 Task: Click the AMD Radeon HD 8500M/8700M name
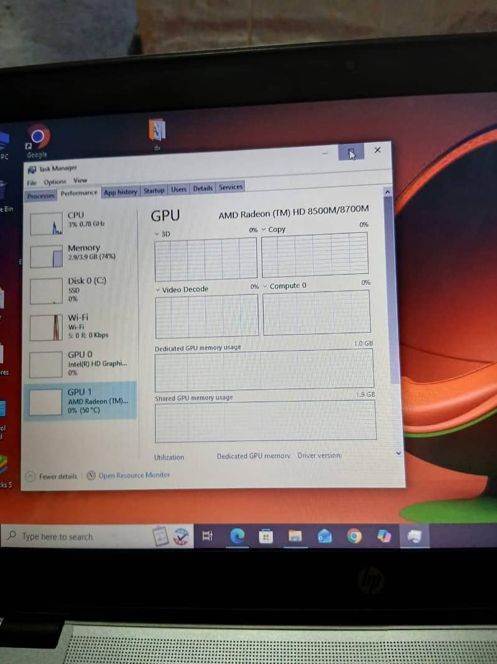tap(294, 212)
